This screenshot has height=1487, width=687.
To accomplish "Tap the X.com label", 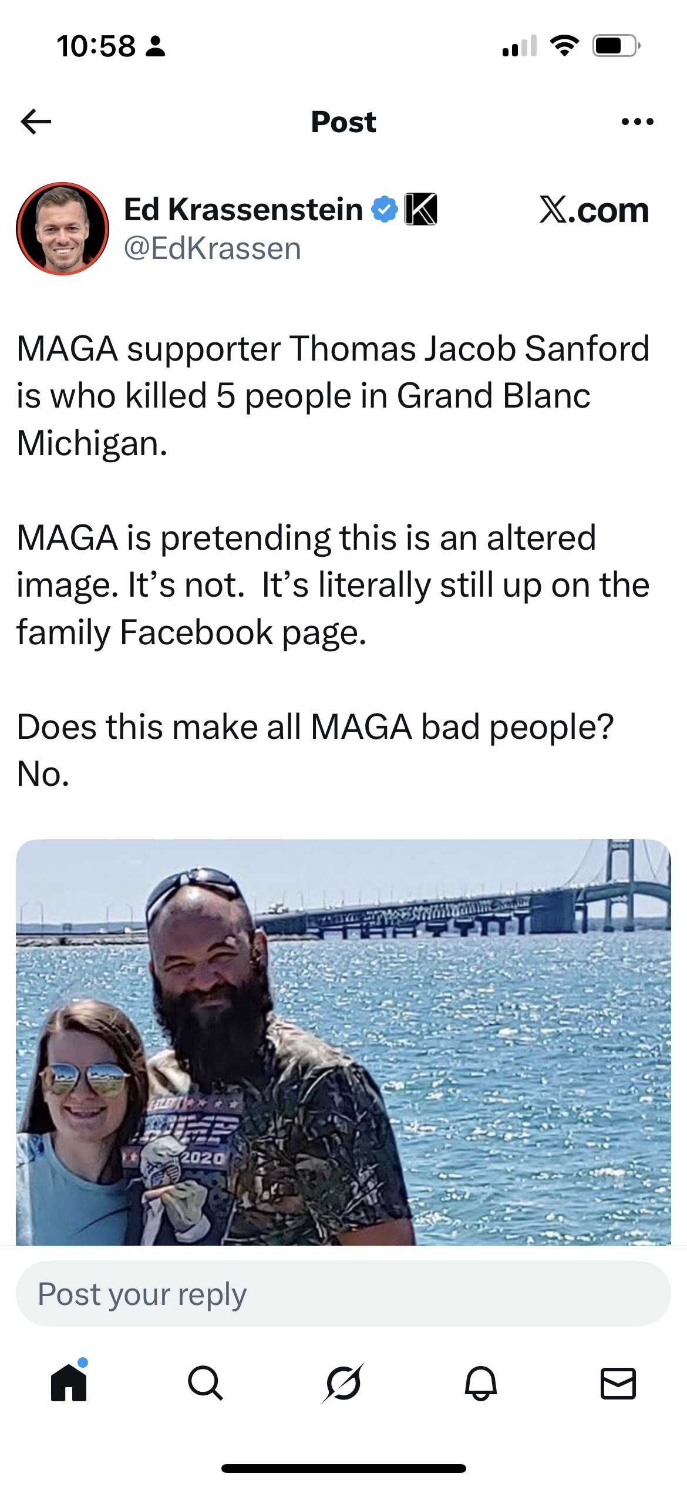I will point(594,210).
